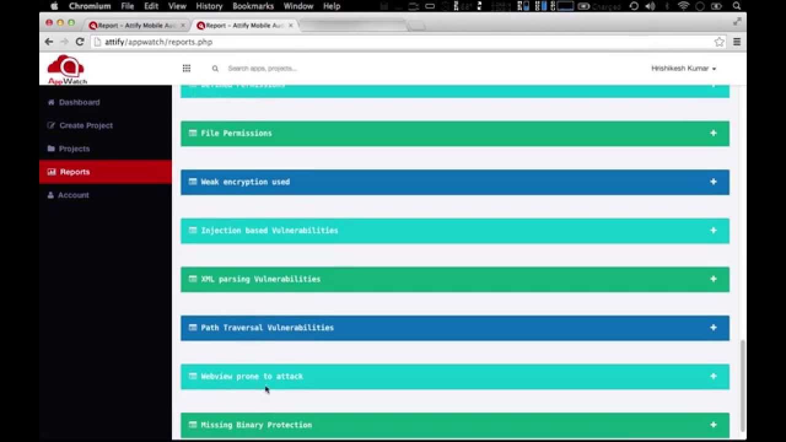Open the Bookmarks menu
The height and width of the screenshot is (442, 786).
[x=253, y=6]
